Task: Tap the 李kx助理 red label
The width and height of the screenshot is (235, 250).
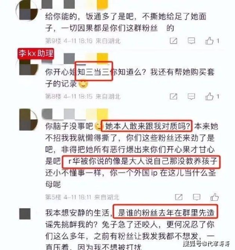Action: pos(36,54)
